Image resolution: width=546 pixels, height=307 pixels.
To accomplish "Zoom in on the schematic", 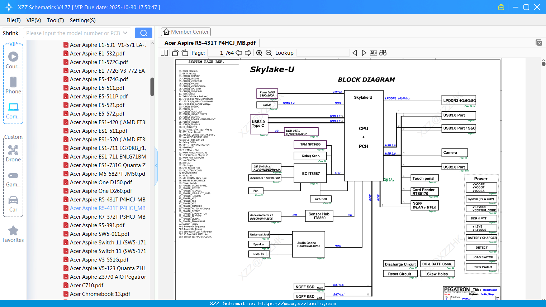I will (259, 53).
